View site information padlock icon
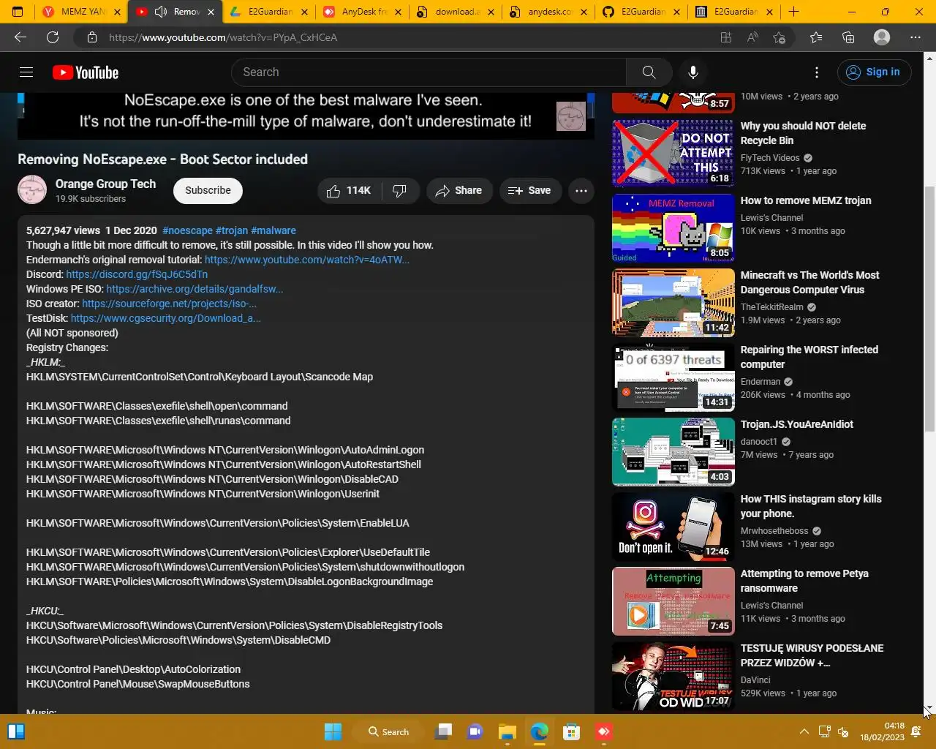Screen dimensions: 936x749 91,37
